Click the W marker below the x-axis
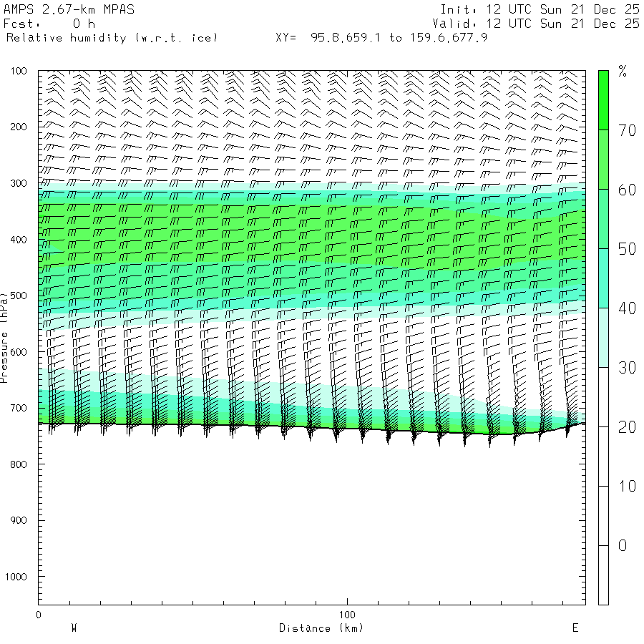Viewport: 644px width, 644px height. [x=74, y=628]
